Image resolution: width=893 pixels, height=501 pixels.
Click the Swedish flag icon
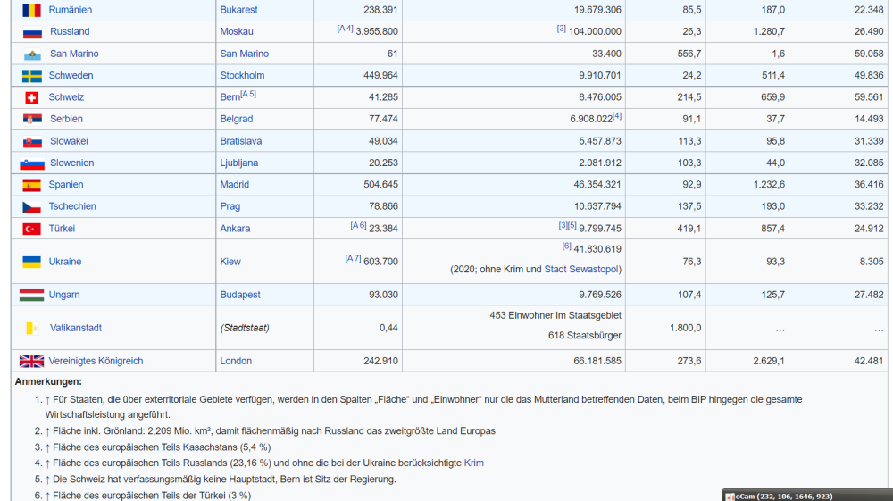click(32, 76)
